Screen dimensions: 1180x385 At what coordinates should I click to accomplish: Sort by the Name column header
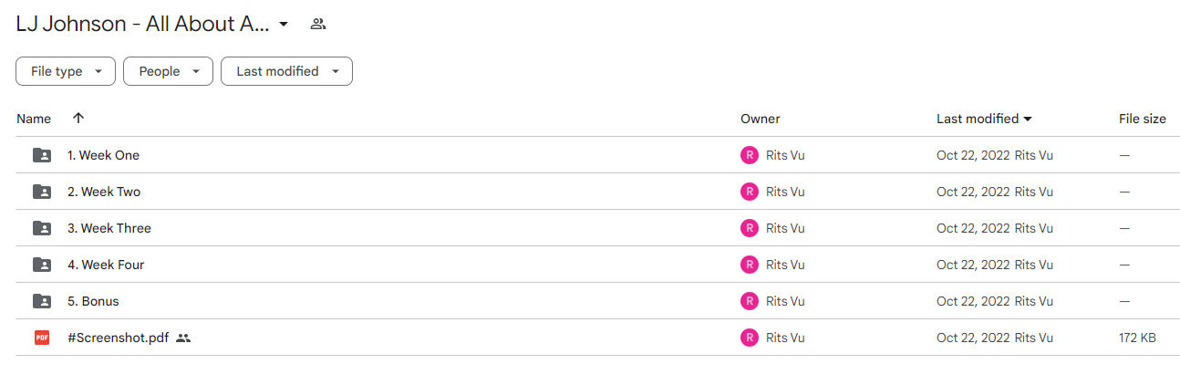click(34, 119)
